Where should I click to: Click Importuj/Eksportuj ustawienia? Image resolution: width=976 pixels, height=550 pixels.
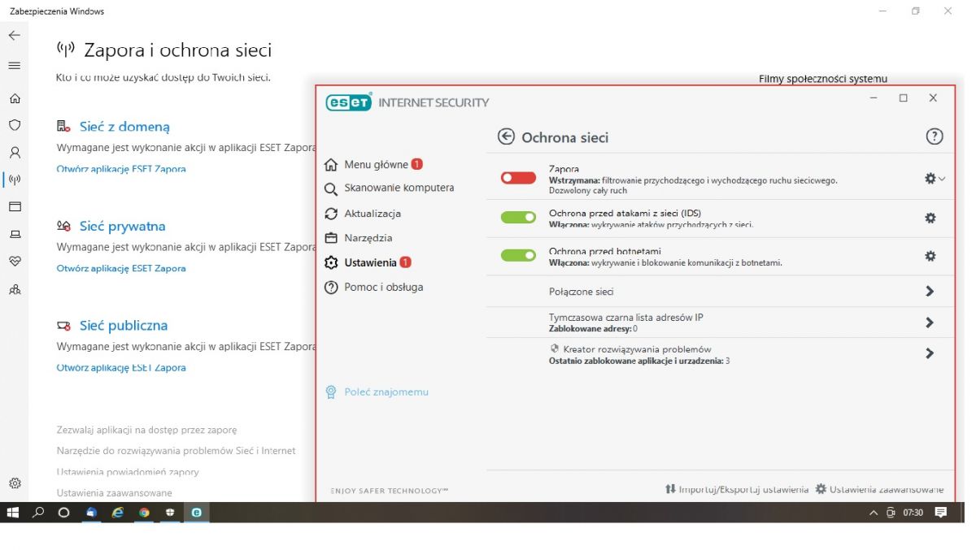coord(737,489)
